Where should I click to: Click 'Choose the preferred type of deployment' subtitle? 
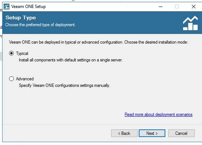pos(41,25)
